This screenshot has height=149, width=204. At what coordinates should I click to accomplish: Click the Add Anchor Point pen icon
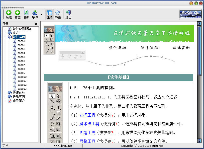69,57
